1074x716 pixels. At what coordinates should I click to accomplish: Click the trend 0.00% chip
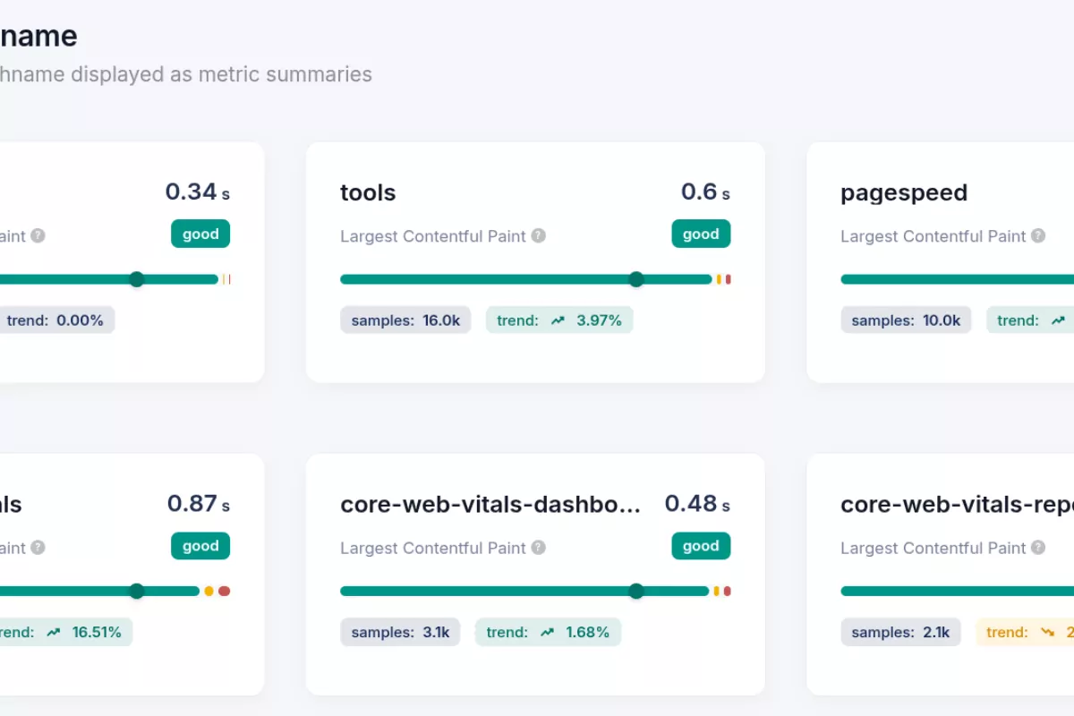coord(58,320)
